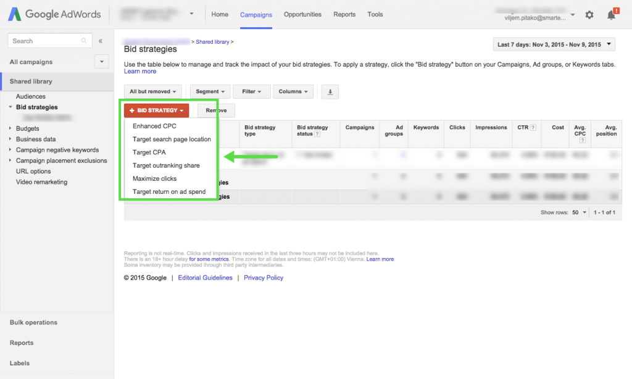The width and height of the screenshot is (632, 379).
Task: Sort by the Avg. position column header
Action: [x=607, y=131]
